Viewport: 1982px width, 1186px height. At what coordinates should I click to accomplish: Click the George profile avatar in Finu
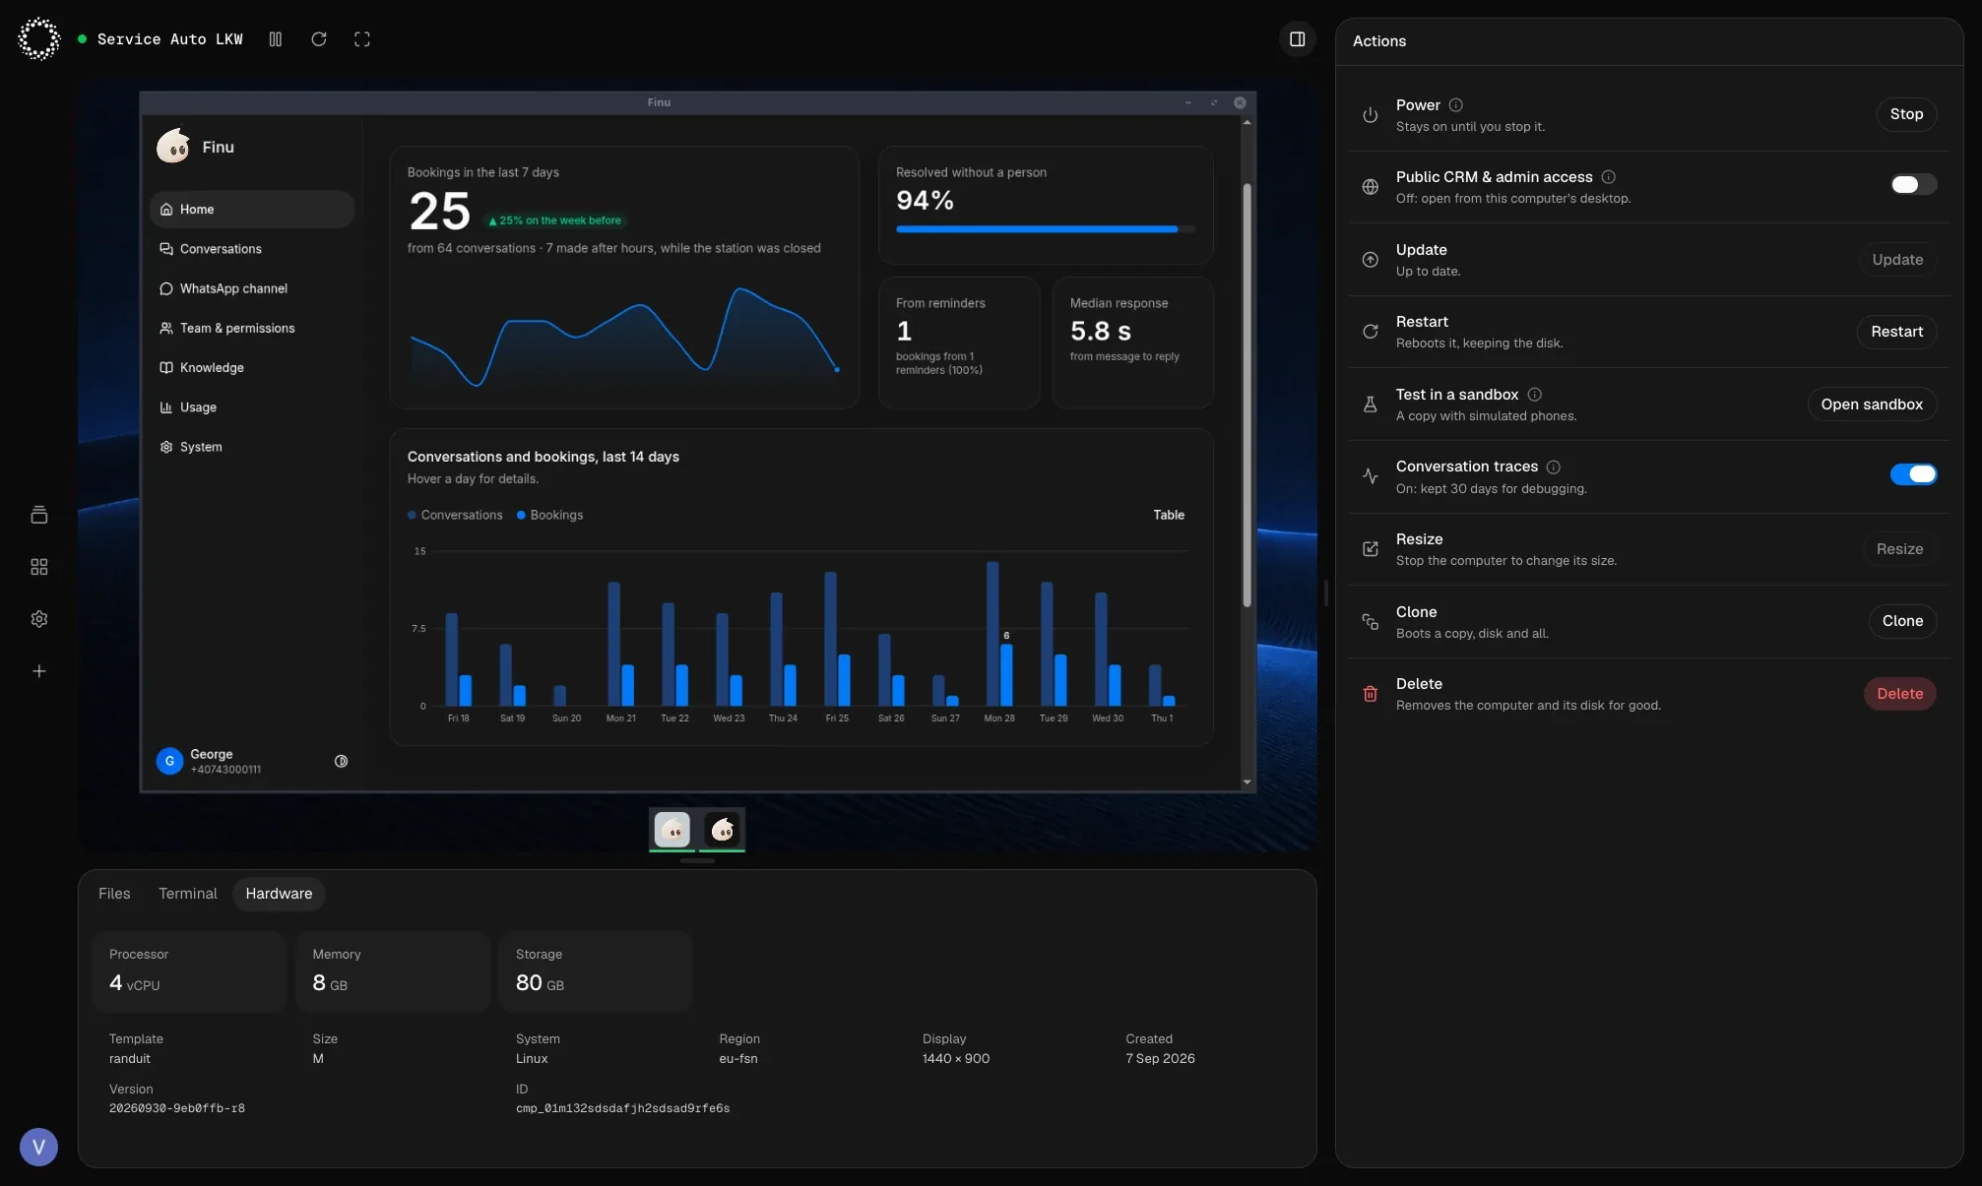point(169,761)
